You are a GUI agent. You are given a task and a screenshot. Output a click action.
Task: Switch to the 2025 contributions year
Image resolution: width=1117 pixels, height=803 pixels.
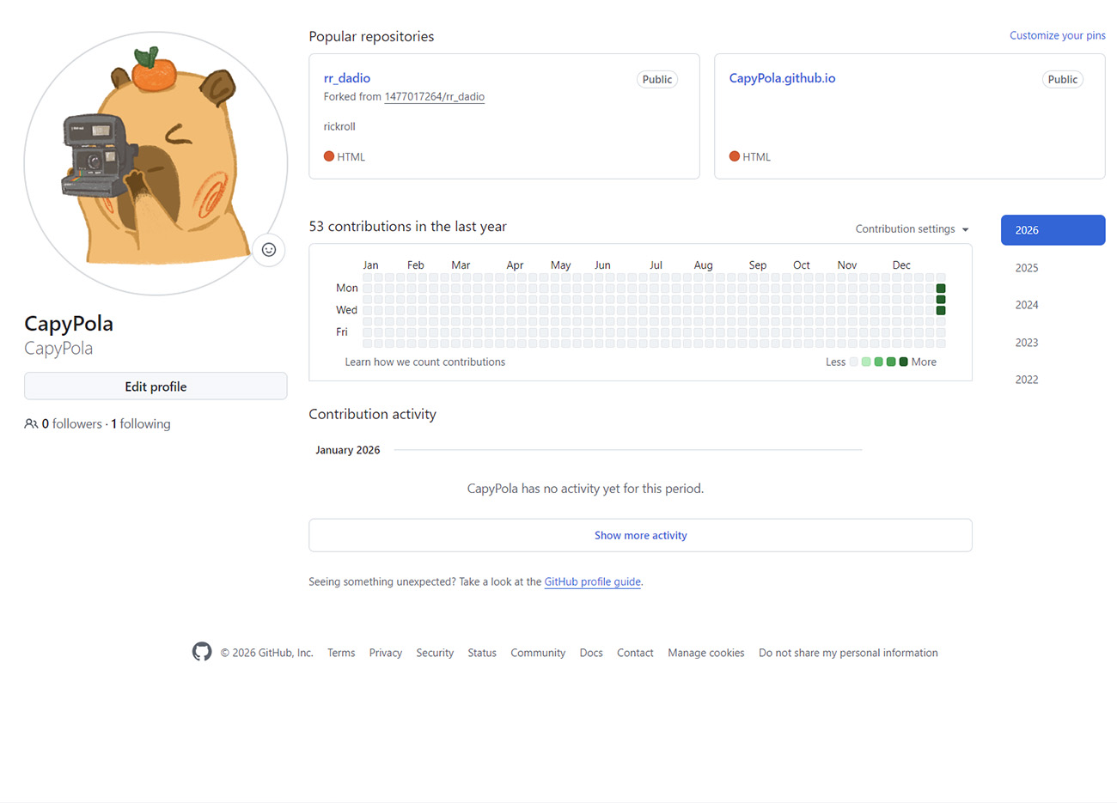coord(1027,268)
